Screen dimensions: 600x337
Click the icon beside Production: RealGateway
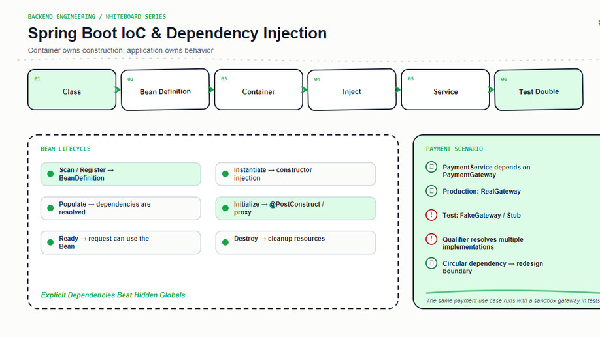pyautogui.click(x=431, y=191)
